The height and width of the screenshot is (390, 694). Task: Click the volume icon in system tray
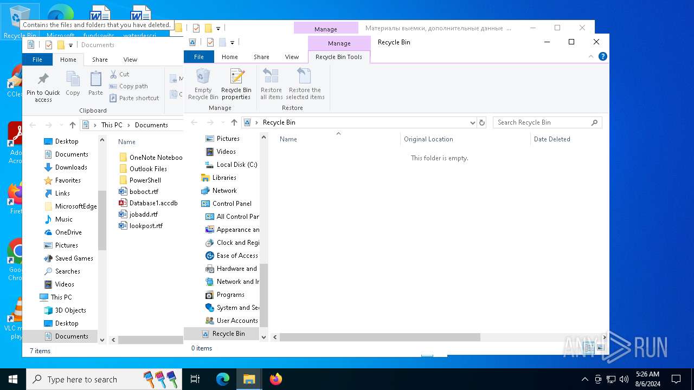[624, 379]
